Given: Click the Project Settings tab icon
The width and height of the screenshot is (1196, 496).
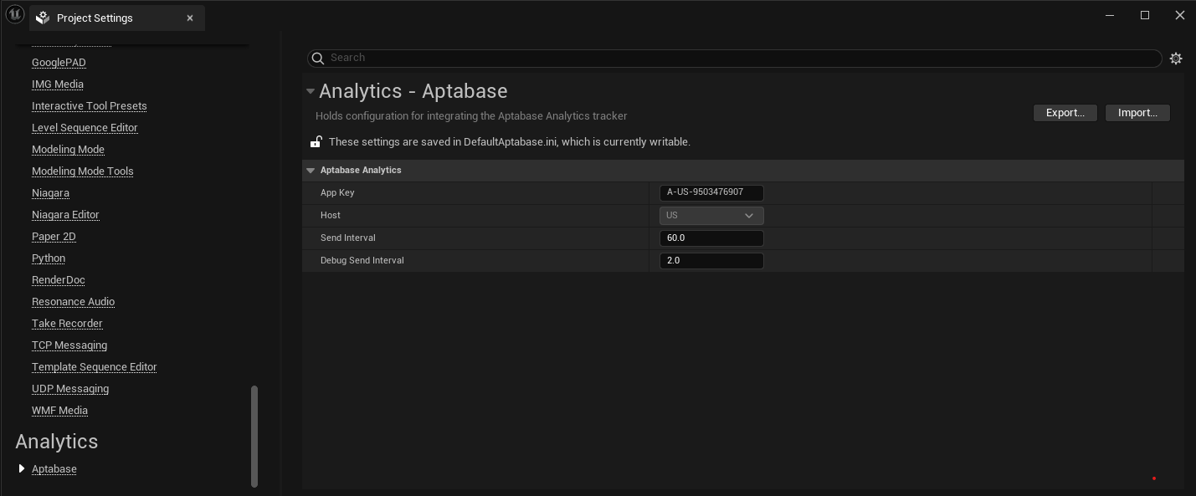Looking at the screenshot, I should [x=43, y=18].
